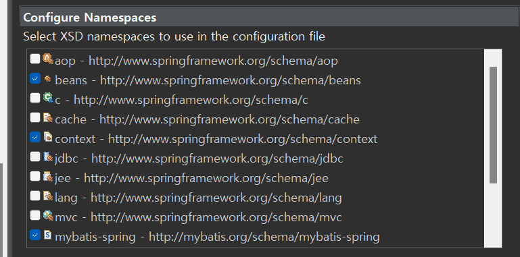Click the mvc namespace icon
The image size is (520, 257).
point(48,215)
